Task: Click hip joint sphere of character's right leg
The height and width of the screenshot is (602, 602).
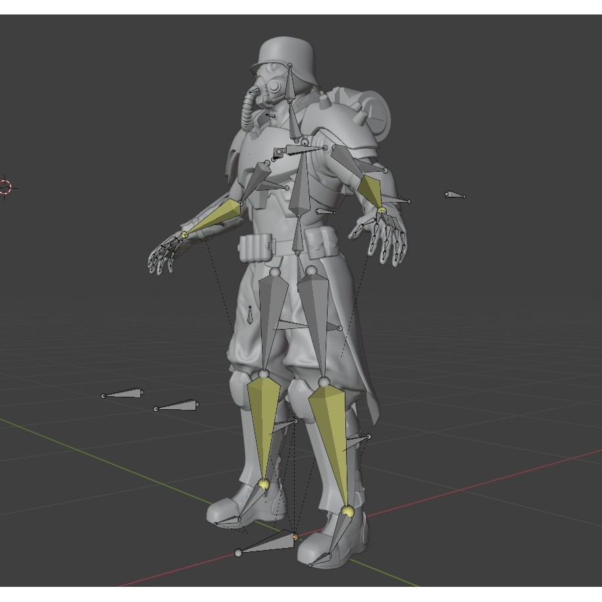Action: 274,272
